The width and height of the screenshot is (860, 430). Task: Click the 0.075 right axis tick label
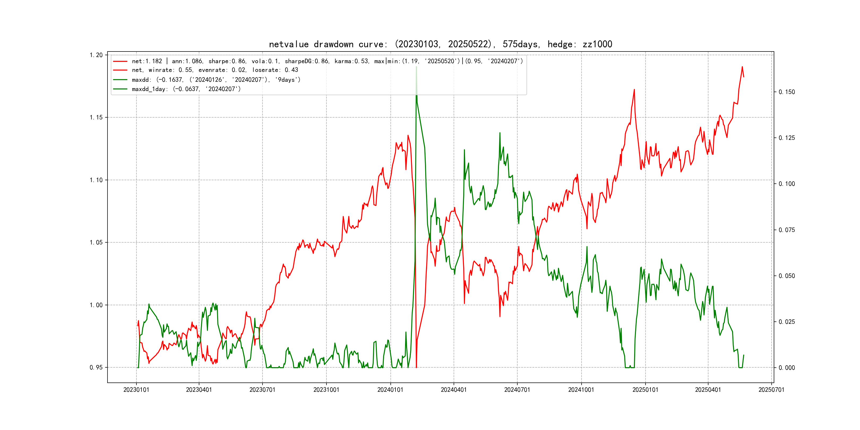(786, 230)
